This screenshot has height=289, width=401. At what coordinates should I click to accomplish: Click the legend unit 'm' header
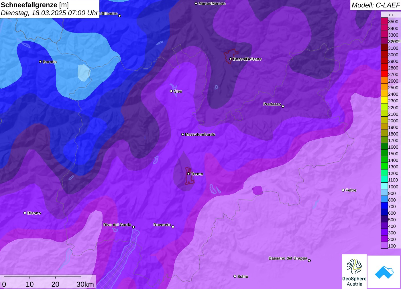click(391, 15)
